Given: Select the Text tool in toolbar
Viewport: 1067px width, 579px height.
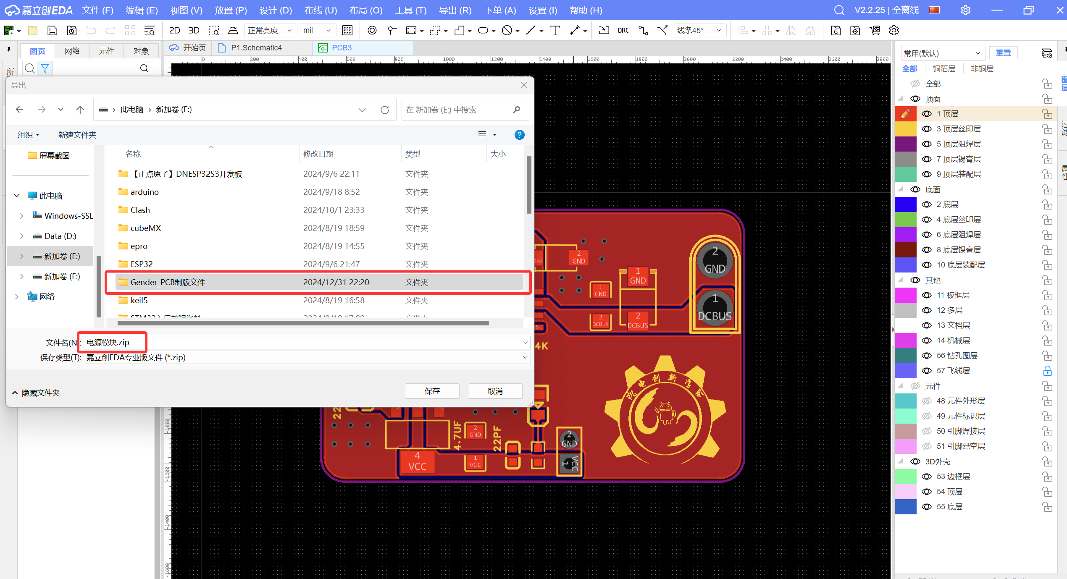Looking at the screenshot, I should tap(555, 31).
